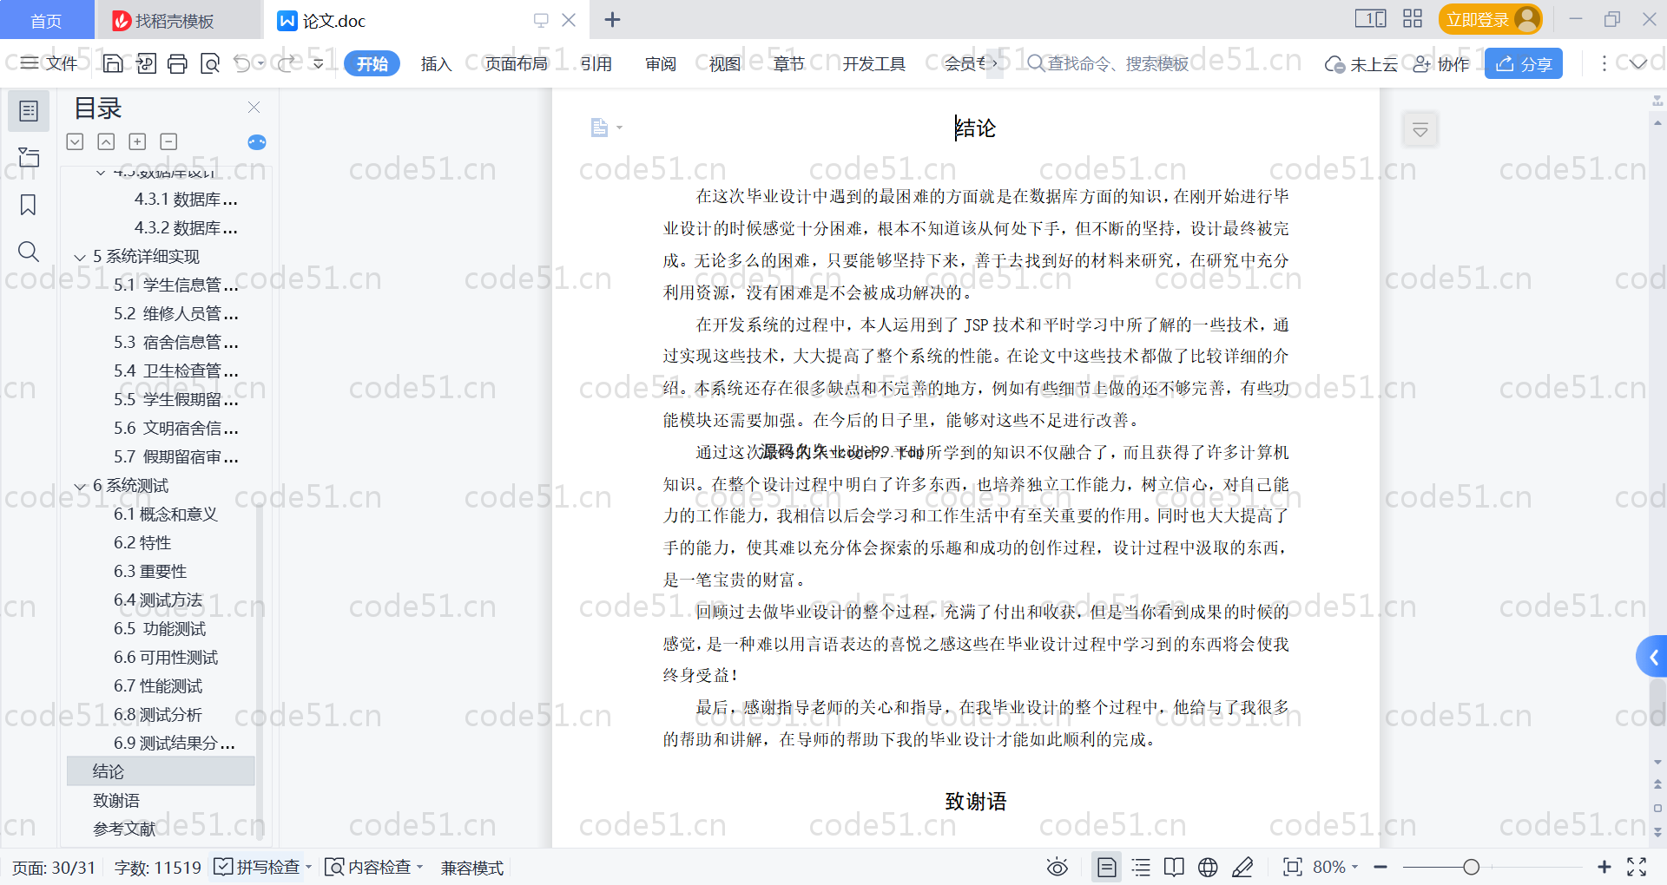Screen dimensions: 1667x885
Task: Click the funnel button at right of page
Action: [1420, 130]
